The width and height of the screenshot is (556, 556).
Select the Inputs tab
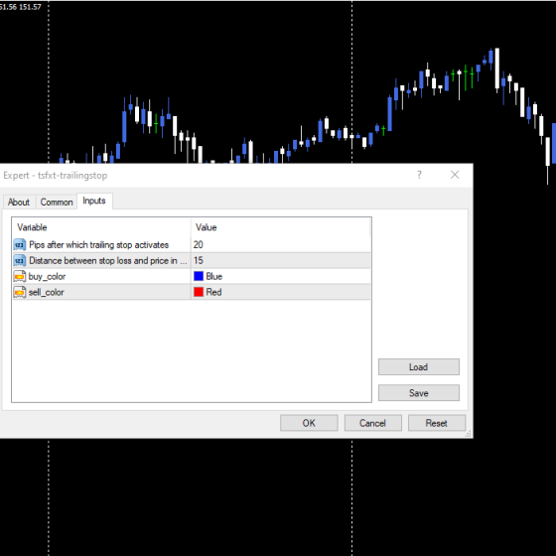(x=94, y=201)
